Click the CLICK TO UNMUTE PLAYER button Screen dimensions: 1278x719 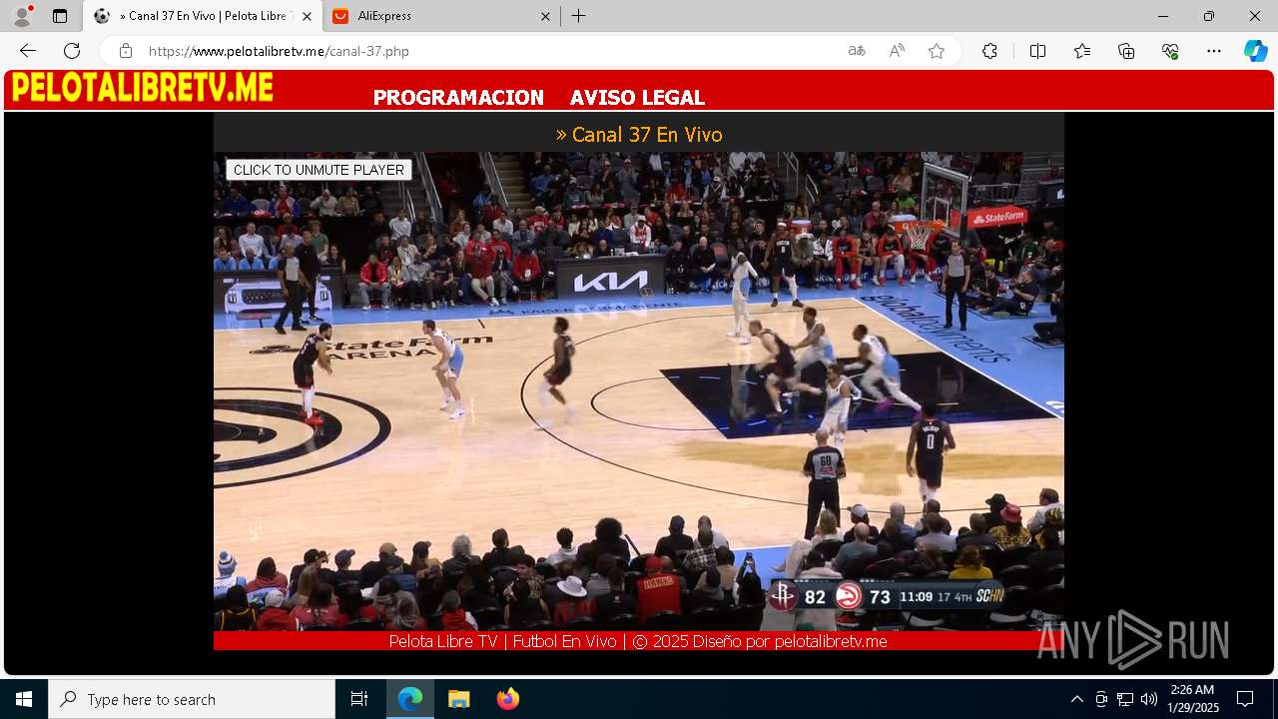click(x=319, y=170)
